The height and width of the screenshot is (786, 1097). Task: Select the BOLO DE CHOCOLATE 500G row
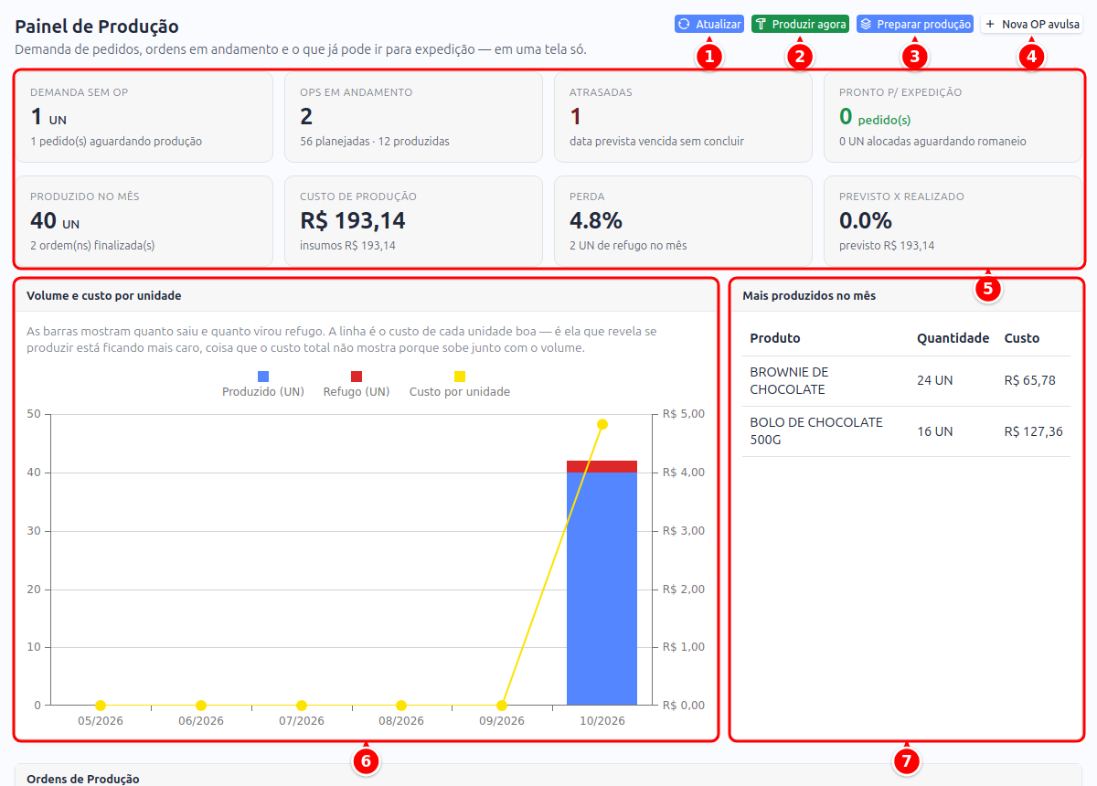906,431
